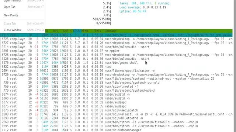Viewport: 236px width, 132px height.
Task: Choose Open Tab from the menu
Action: tap(22, 7)
